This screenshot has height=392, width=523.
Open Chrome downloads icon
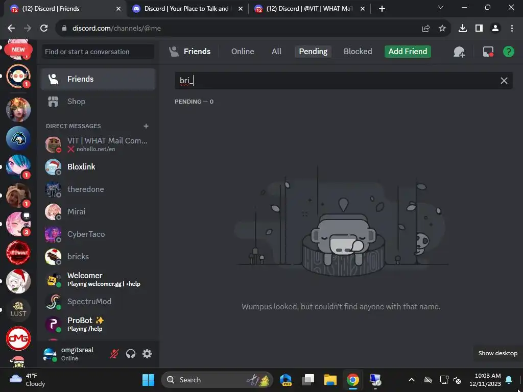[x=462, y=29]
